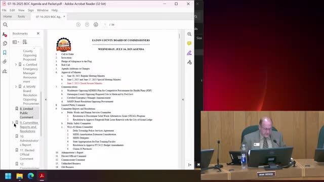This screenshot has width=324, height=182.
Task: Collapse the right tools pane arrow
Action: click(x=183, y=100)
